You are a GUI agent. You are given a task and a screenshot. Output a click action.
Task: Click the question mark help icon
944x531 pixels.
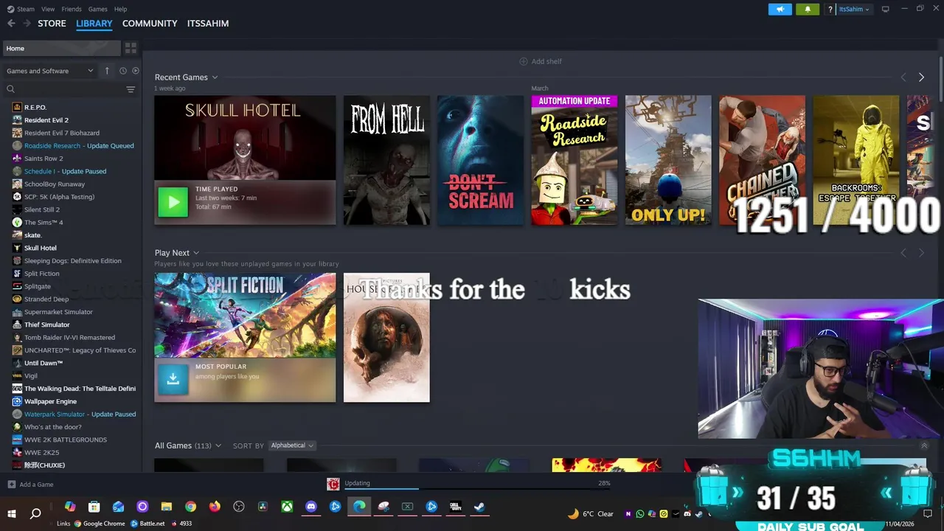click(830, 10)
